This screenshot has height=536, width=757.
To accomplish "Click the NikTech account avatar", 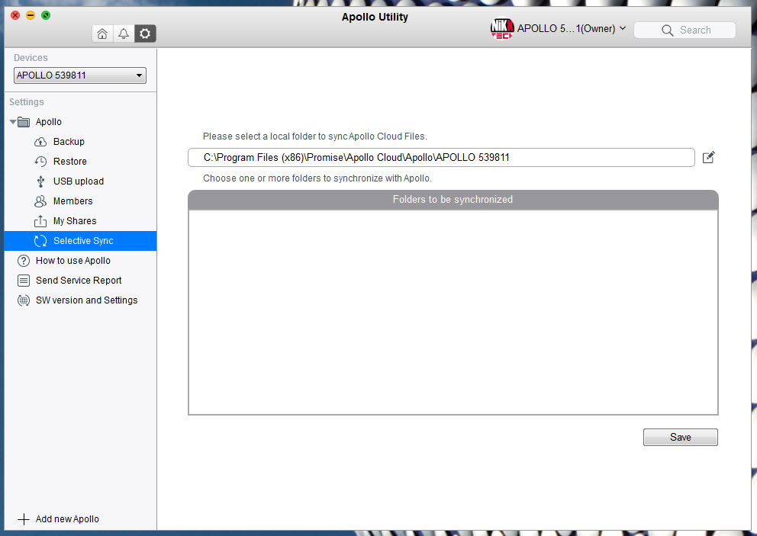I will point(502,28).
